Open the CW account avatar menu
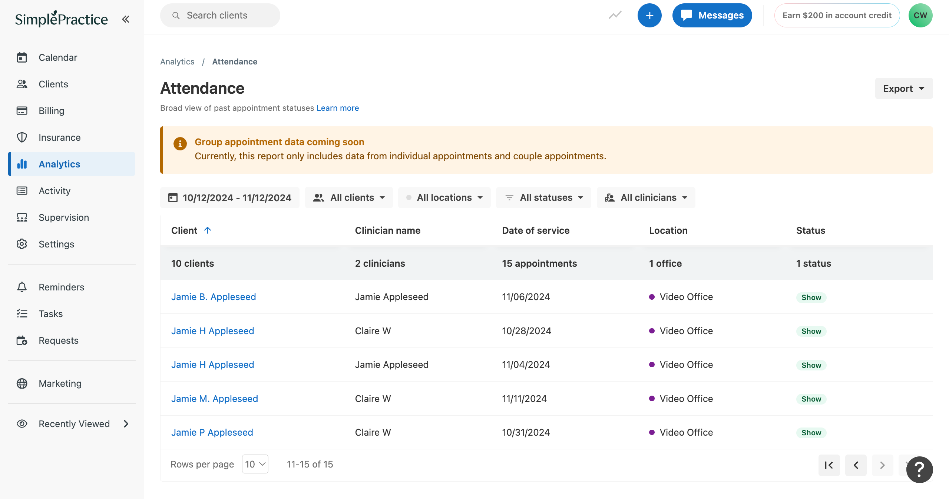This screenshot has width=949, height=499. pos(920,15)
